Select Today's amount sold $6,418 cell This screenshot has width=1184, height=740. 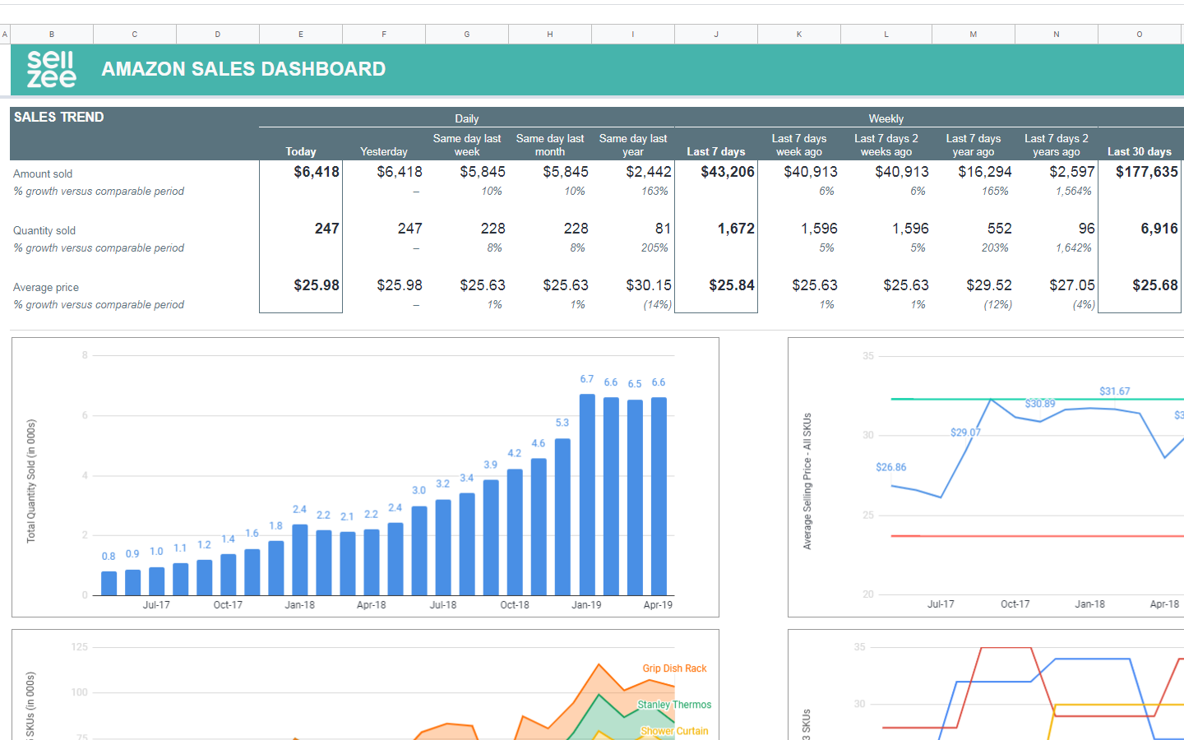point(317,172)
